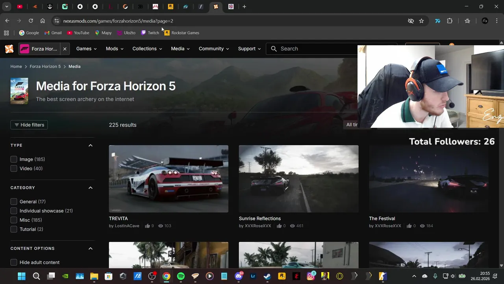Switch to the YouTube browser tab
Image resolution: width=504 pixels, height=284 pixels.
(x=20, y=7)
